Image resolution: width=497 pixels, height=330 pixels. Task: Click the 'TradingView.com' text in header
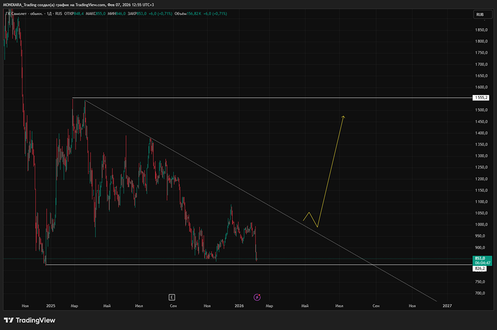(x=90, y=5)
